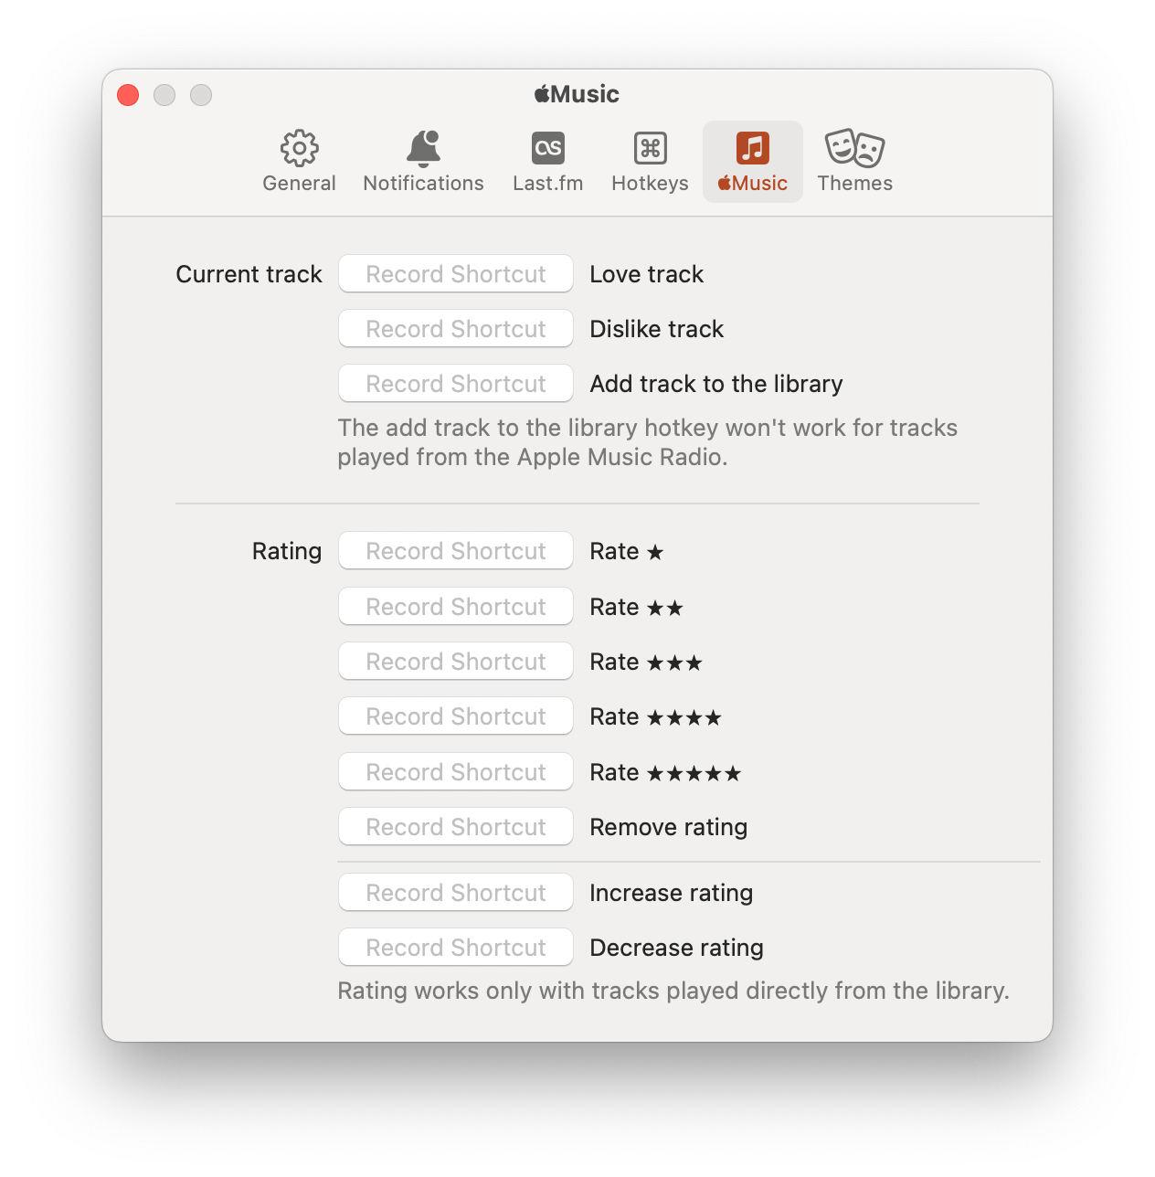Record shortcut for Remove rating
Image resolution: width=1155 pixels, height=1177 pixels.
(456, 827)
